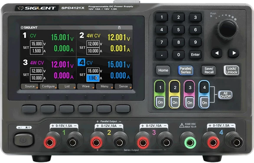Image resolution: width=254 pixels, height=163 pixels.
Task: Open the List softkey menu
Action: [x=67, y=86]
